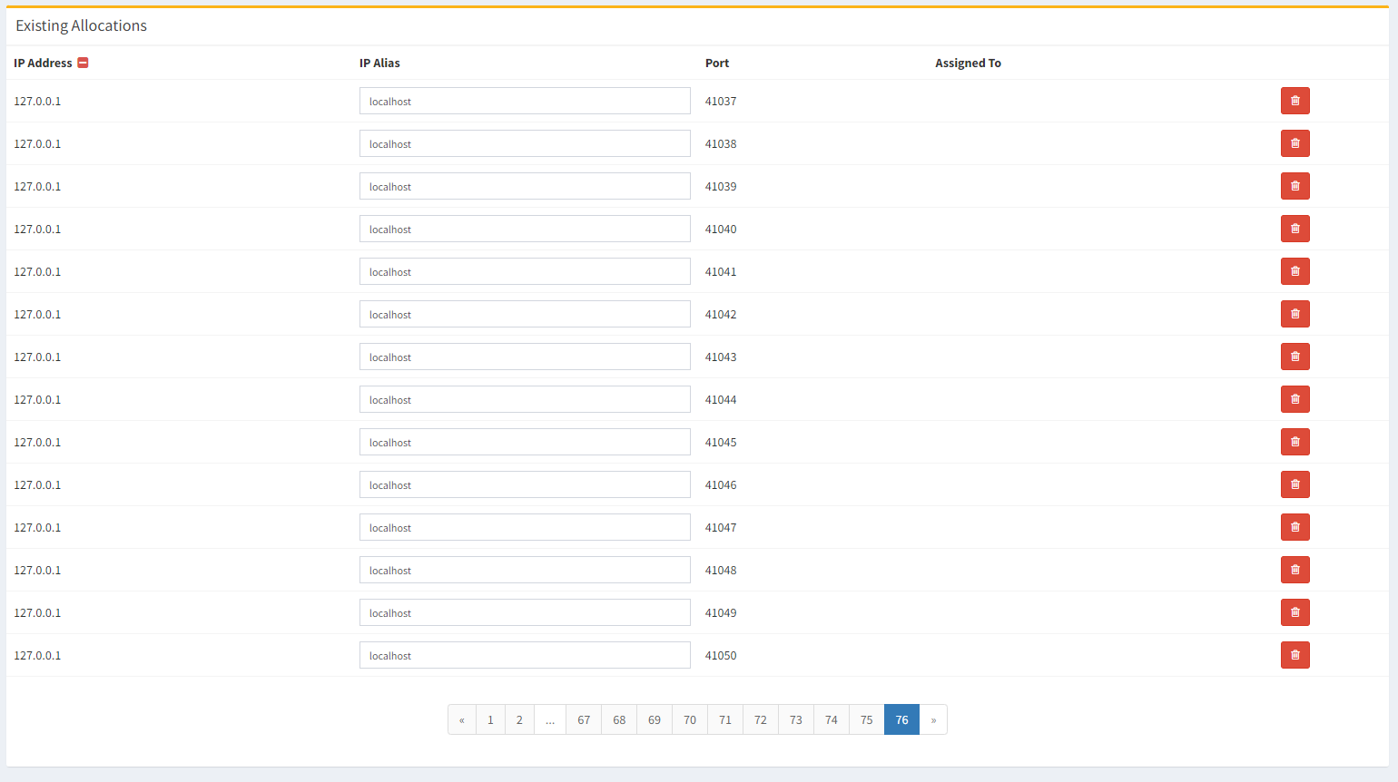Focus the IP Alias input for port 41040
Screen dimensions: 1398x782
[x=525, y=229]
